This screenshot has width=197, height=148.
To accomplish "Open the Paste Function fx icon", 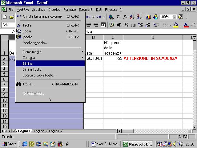I will tap(125, 17).
